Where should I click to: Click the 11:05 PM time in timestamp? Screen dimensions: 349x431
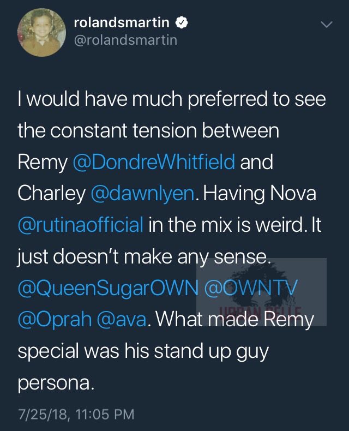pyautogui.click(x=104, y=414)
